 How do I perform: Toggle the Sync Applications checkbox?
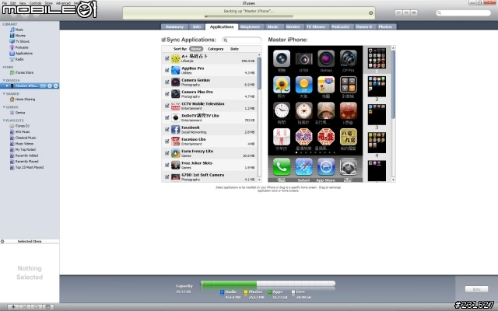click(x=163, y=40)
